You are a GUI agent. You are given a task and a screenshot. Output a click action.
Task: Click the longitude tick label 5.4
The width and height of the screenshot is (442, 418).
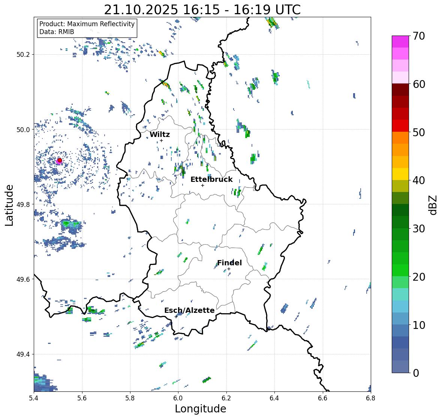click(x=34, y=398)
